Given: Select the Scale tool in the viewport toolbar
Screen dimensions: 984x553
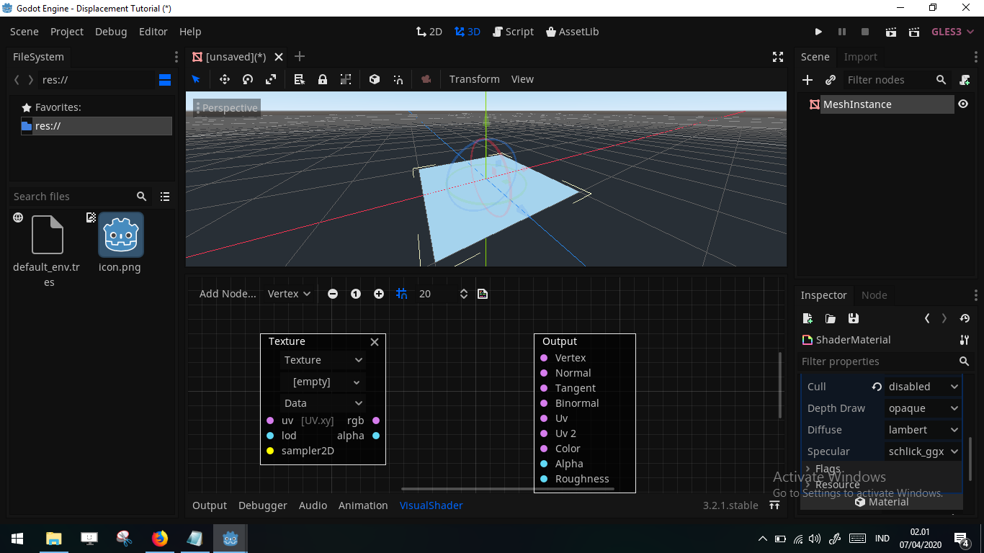Looking at the screenshot, I should (x=271, y=79).
